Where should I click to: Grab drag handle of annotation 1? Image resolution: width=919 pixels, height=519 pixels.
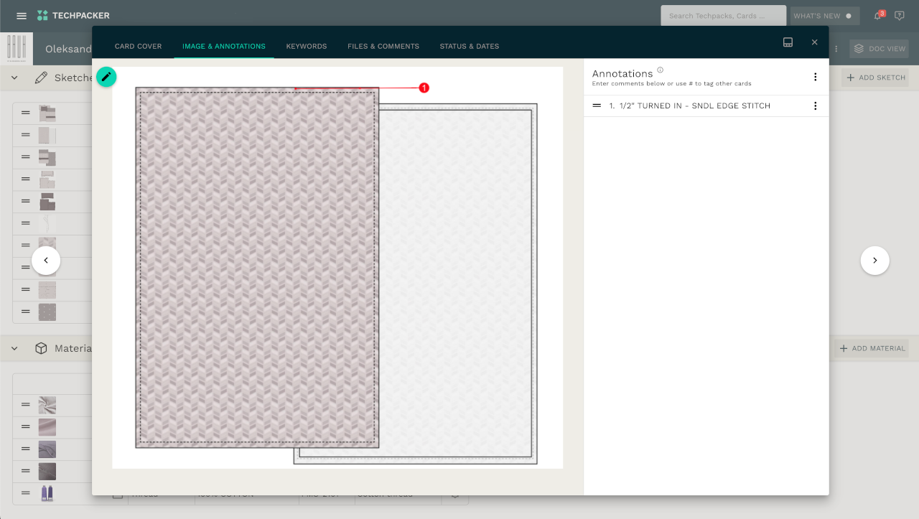click(x=597, y=106)
